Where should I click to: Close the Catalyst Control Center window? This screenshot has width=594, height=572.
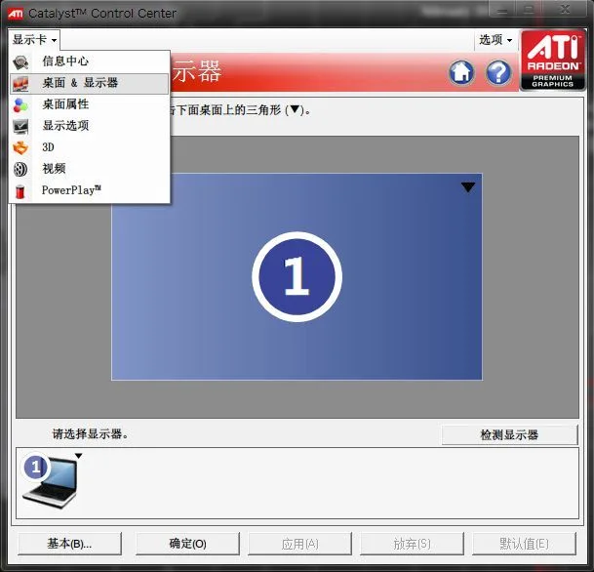click(x=565, y=10)
